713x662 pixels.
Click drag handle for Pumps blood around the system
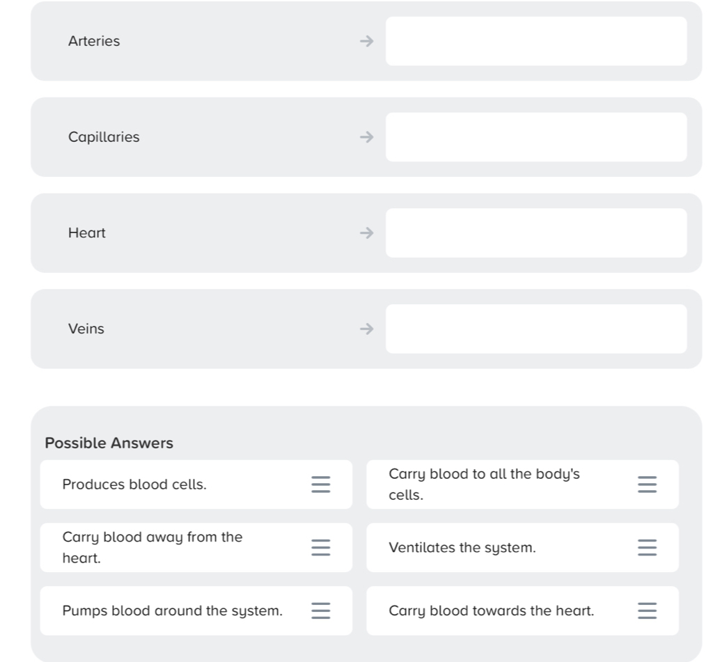[x=320, y=611]
